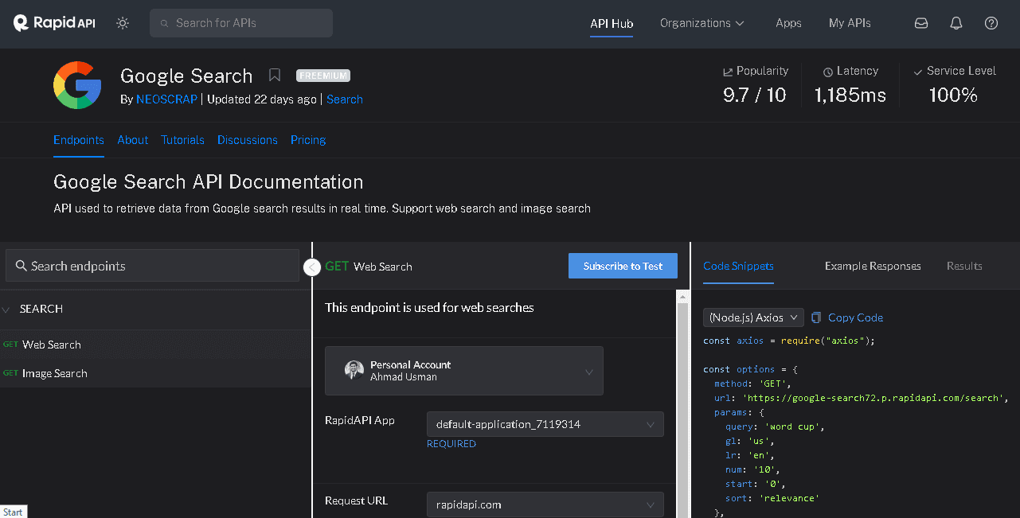Select the Endpoints tab
Viewport: 1020px width, 518px height.
pos(79,140)
